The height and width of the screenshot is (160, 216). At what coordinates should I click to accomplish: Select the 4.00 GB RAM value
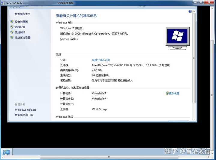click(x=97, y=70)
